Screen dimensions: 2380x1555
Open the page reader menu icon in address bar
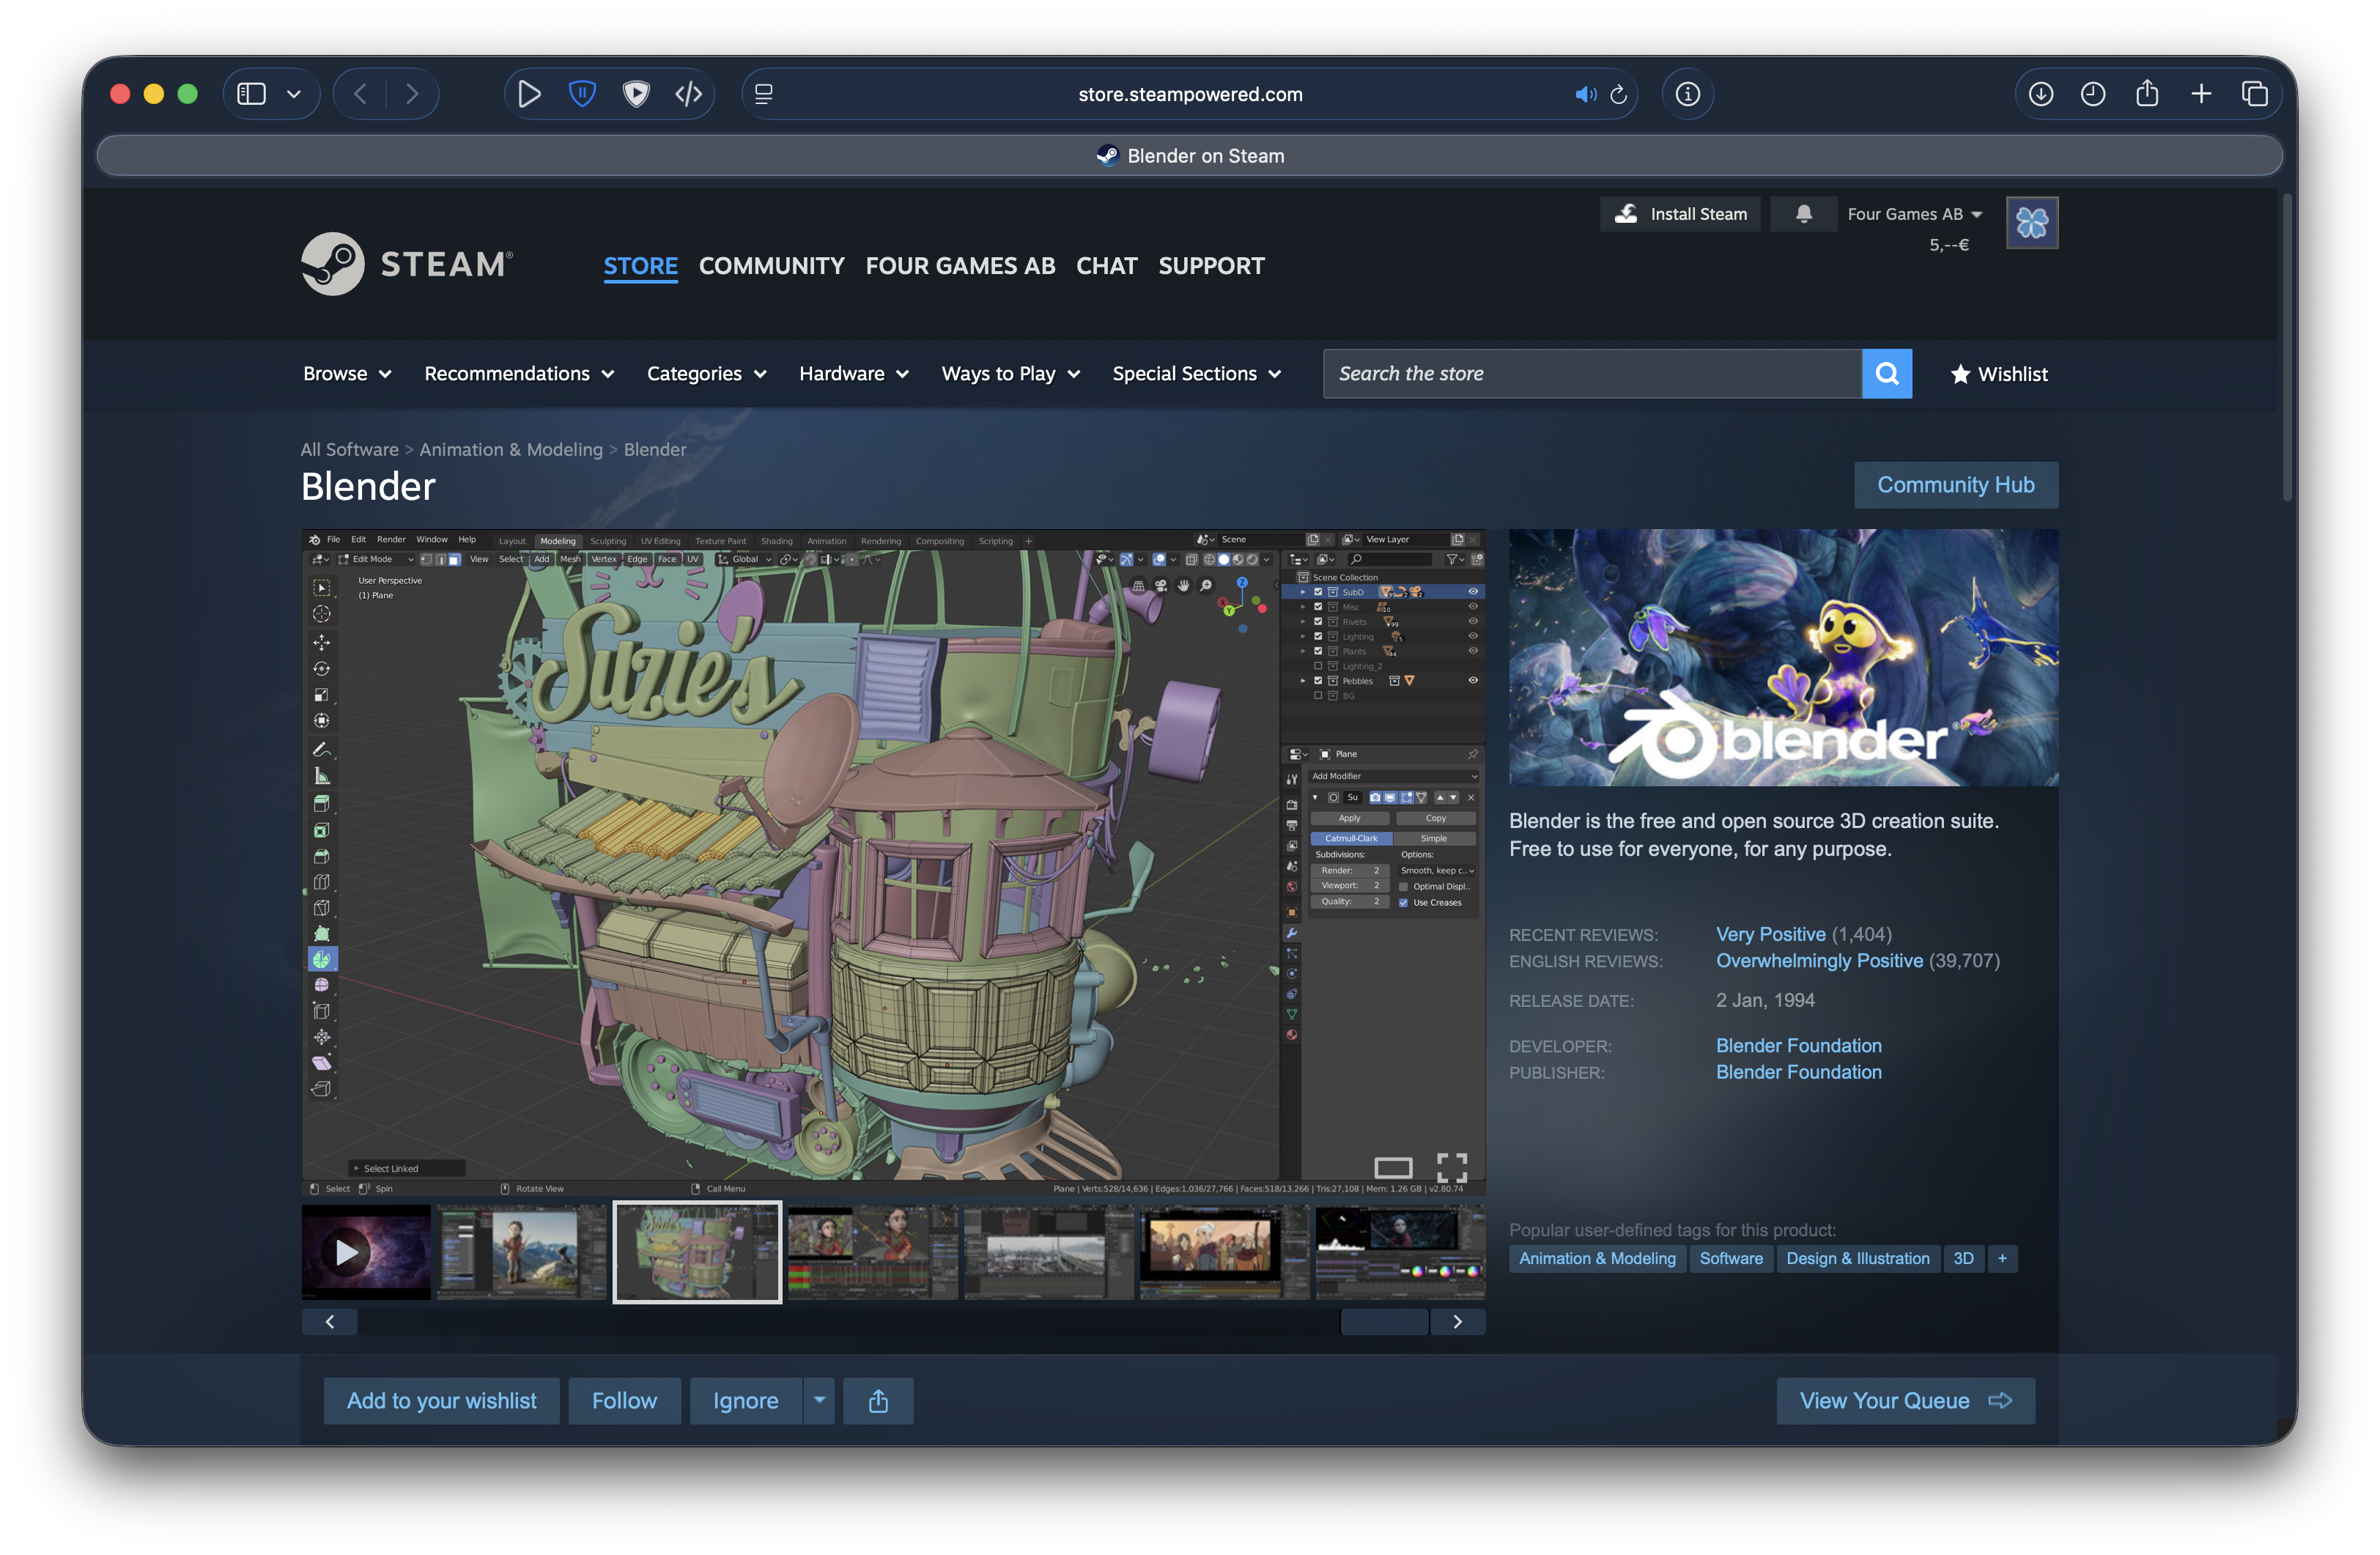point(764,94)
